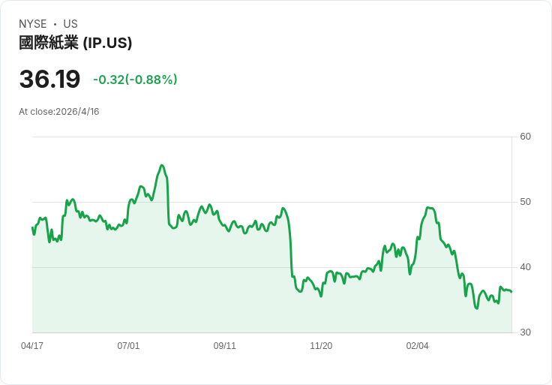Click the NYSE exchange label
552x385 pixels.
click(x=33, y=24)
